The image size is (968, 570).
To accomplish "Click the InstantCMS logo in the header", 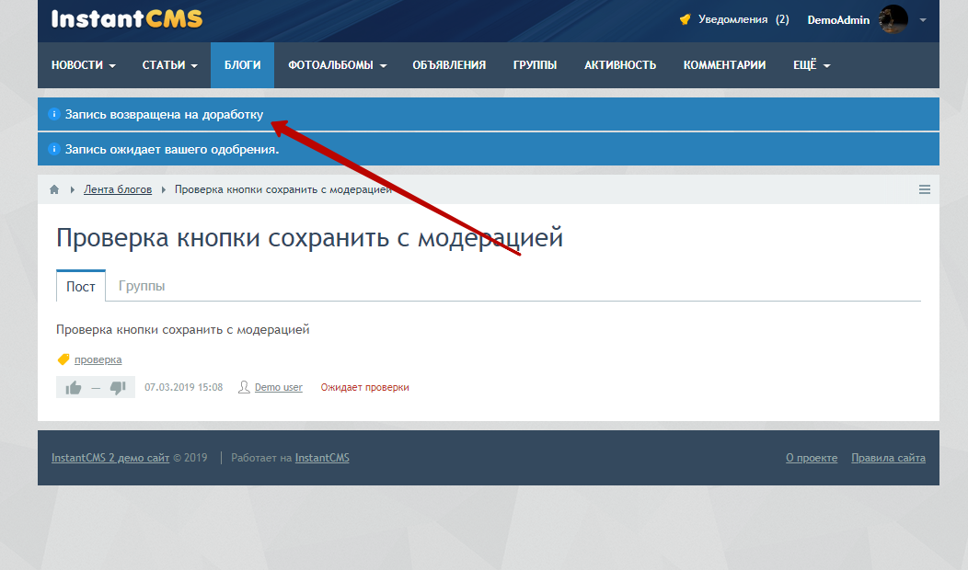I will pyautogui.click(x=125, y=17).
